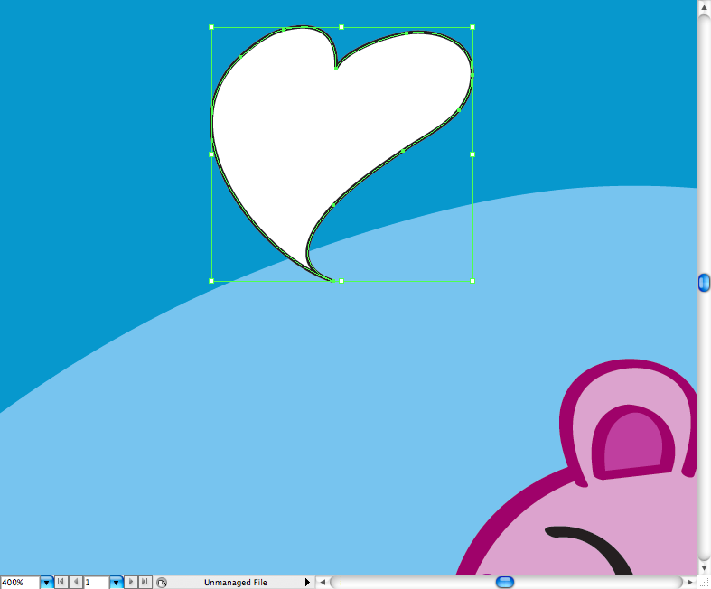Image resolution: width=711 pixels, height=589 pixels.
Task: Click the heart's top-center bounding box handle
Action: point(341,27)
